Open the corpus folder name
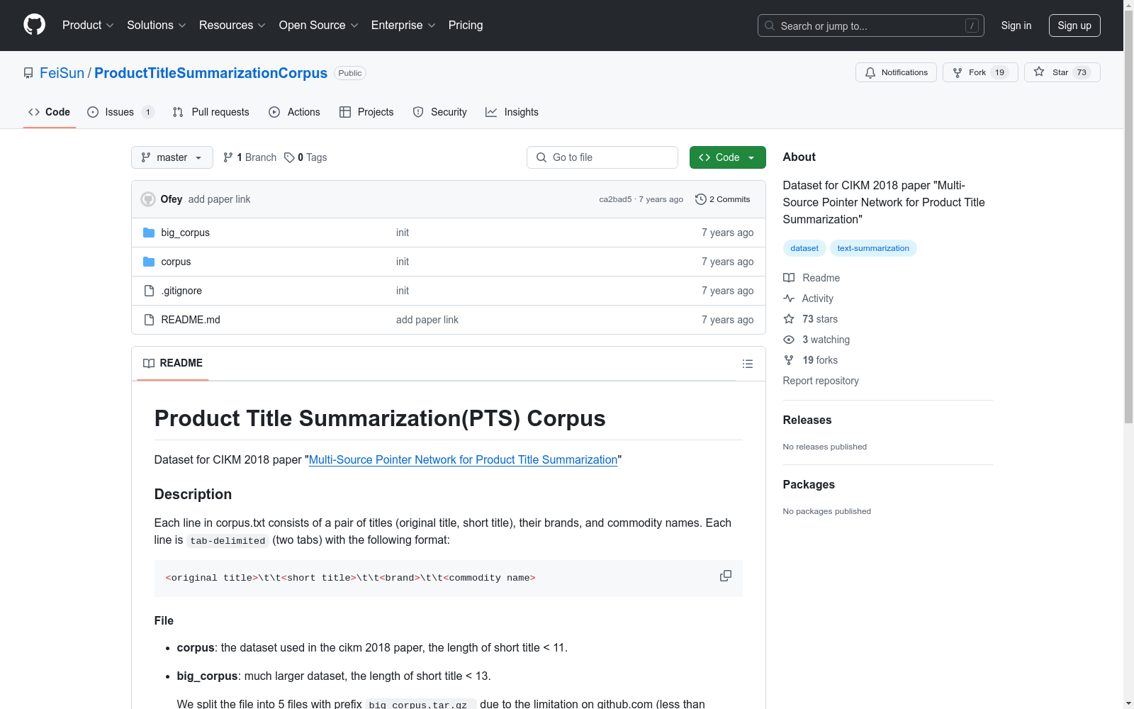This screenshot has height=709, width=1134. tap(176, 262)
